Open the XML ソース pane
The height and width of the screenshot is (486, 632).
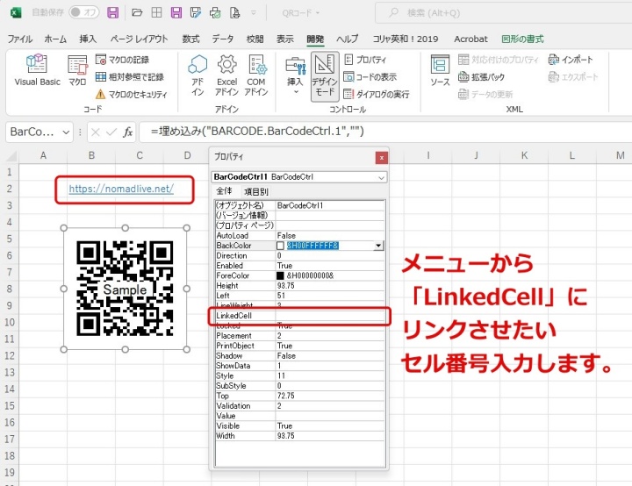(440, 70)
